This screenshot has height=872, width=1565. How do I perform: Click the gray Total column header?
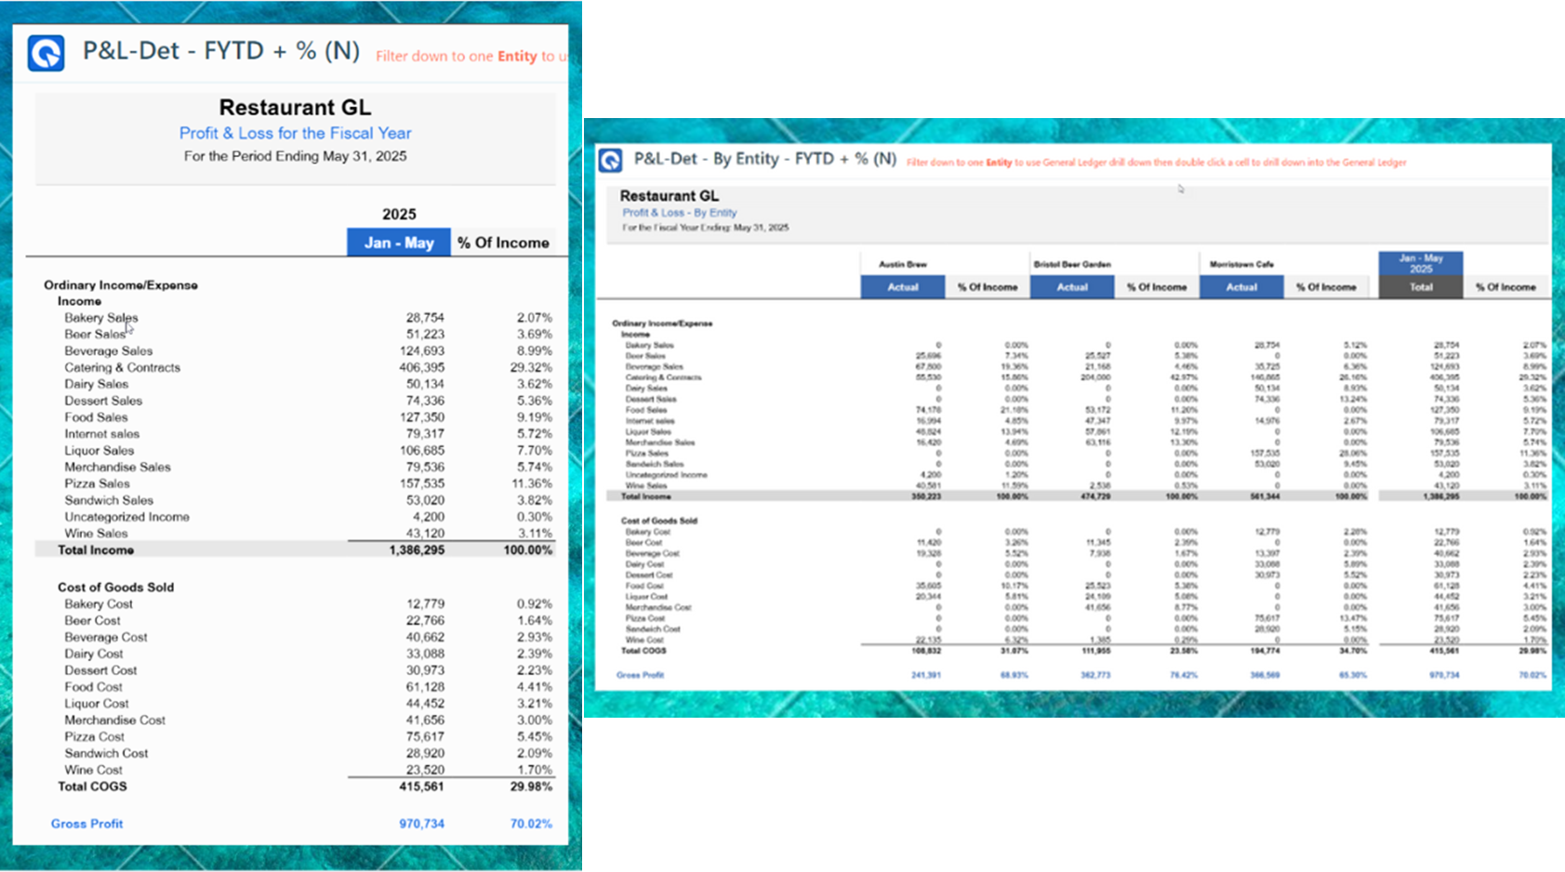click(1420, 287)
